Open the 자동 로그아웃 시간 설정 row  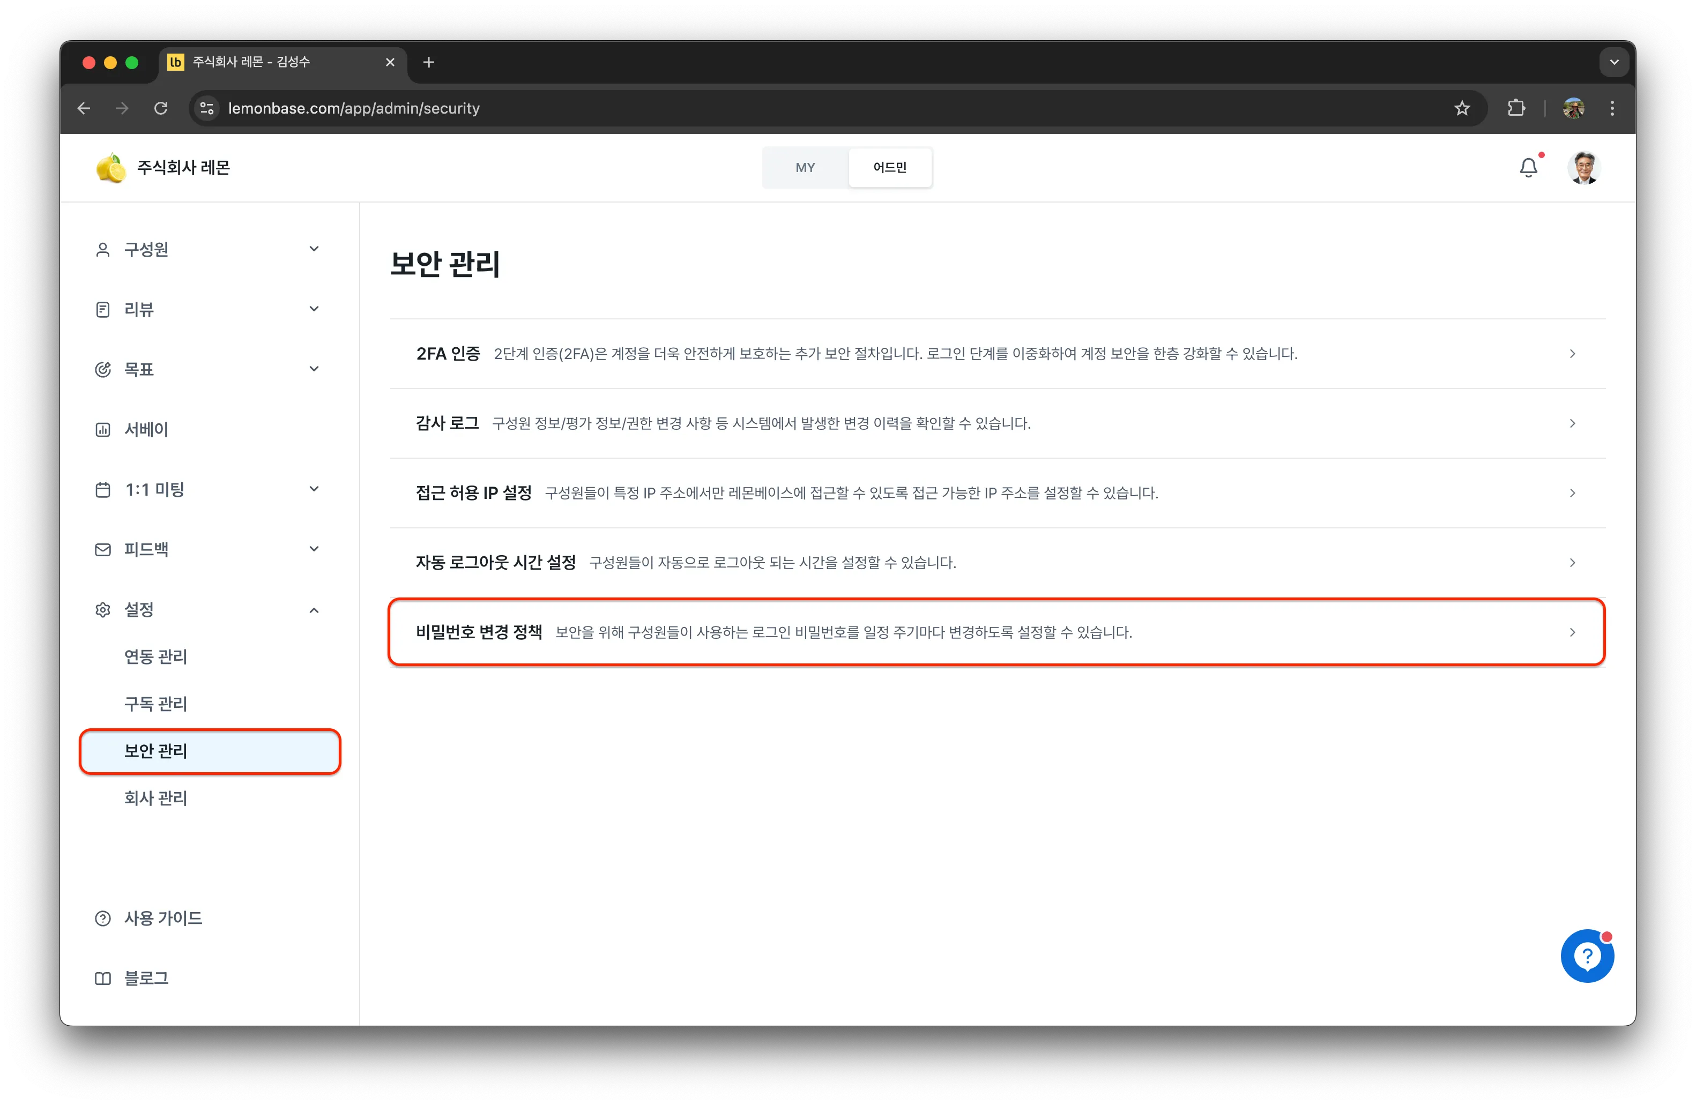point(998,563)
